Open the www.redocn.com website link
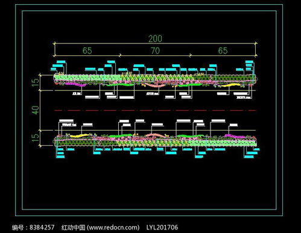Viewport: 301px width, 233px height. click(x=114, y=228)
